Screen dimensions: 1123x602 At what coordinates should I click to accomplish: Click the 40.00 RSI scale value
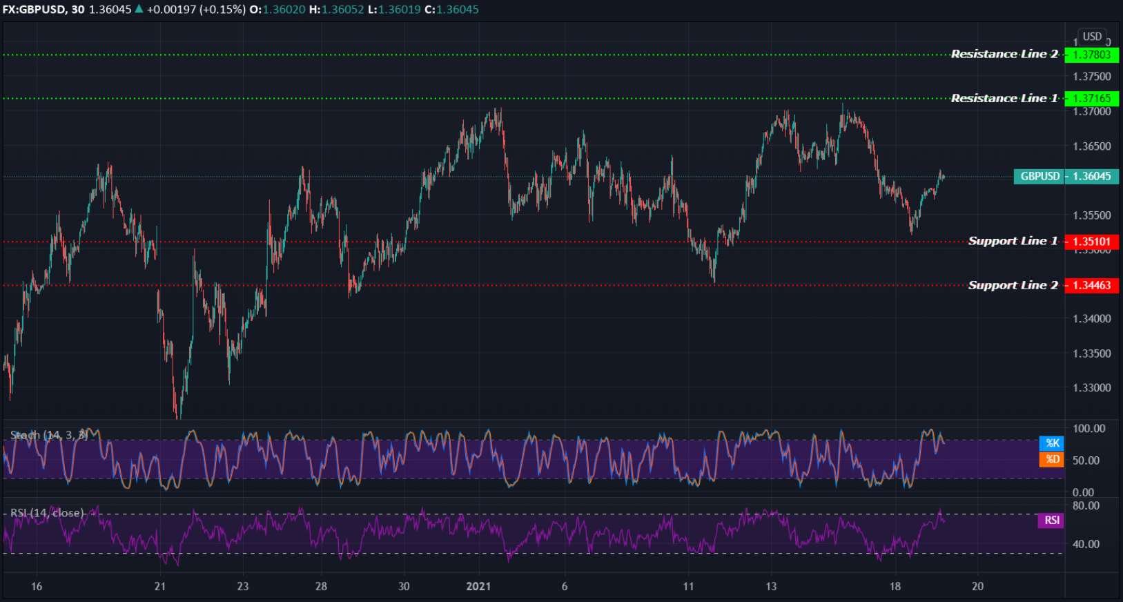[x=1086, y=544]
